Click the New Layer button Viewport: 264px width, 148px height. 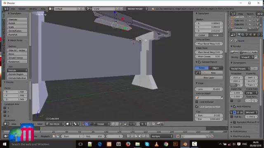click(209, 78)
